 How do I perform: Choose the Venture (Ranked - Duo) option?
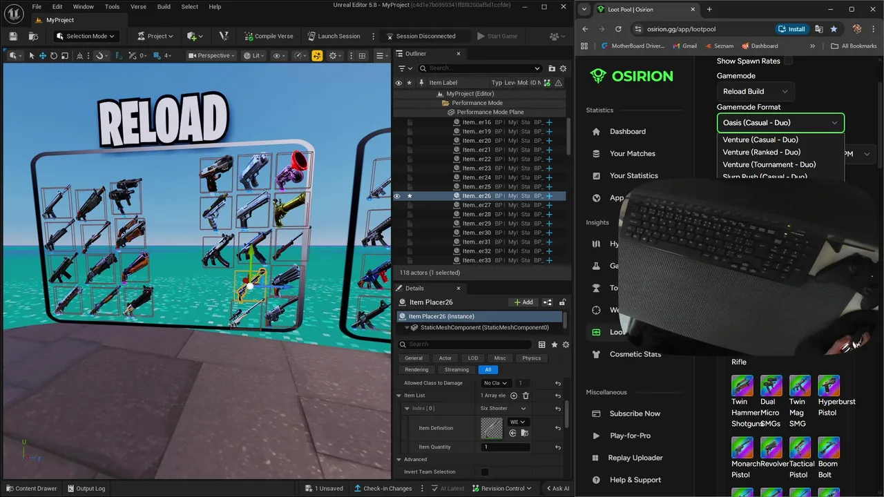tap(762, 152)
